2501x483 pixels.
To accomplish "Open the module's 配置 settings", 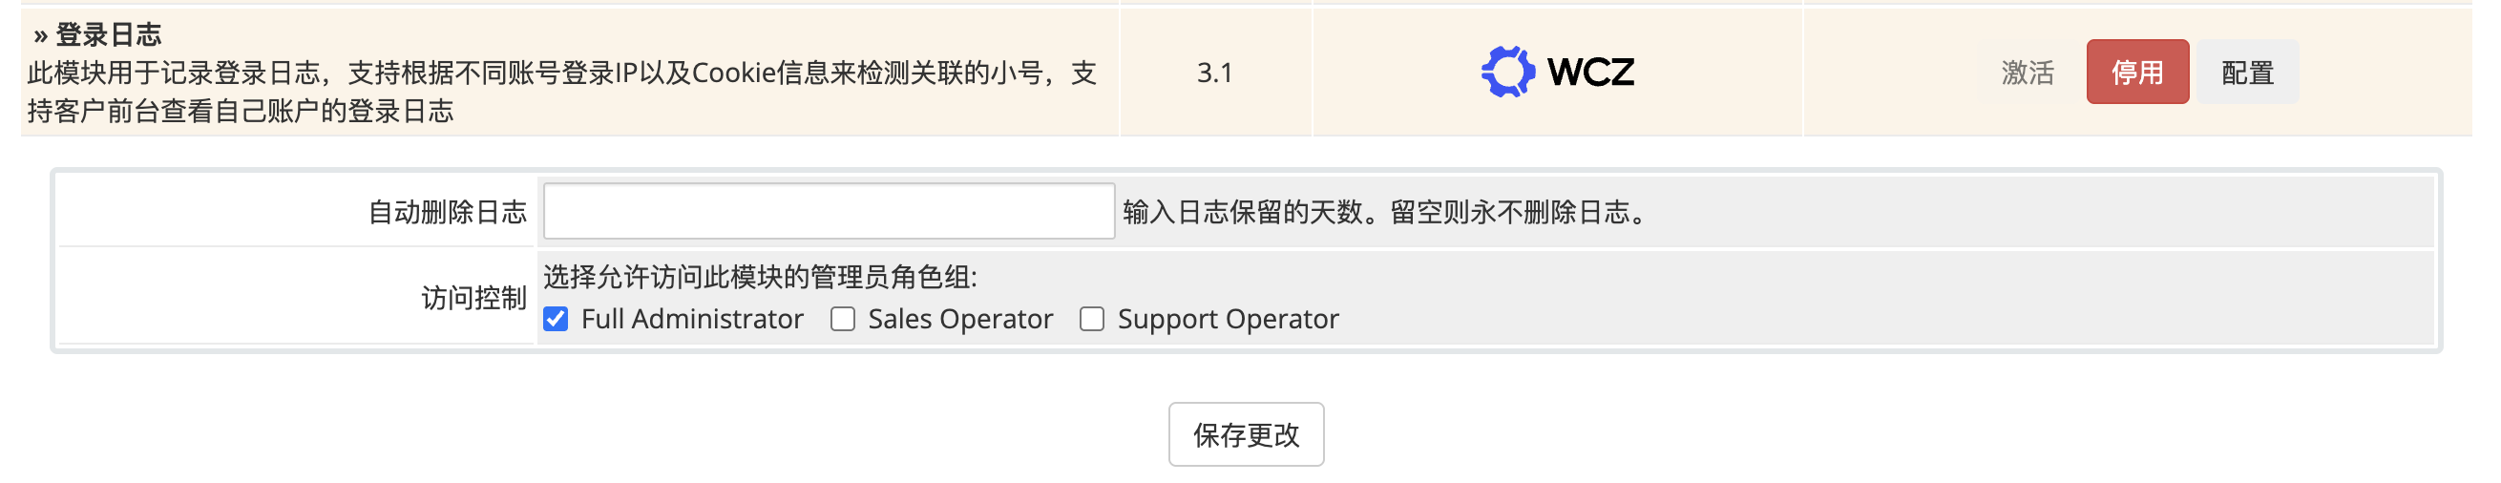I will pyautogui.click(x=2247, y=73).
